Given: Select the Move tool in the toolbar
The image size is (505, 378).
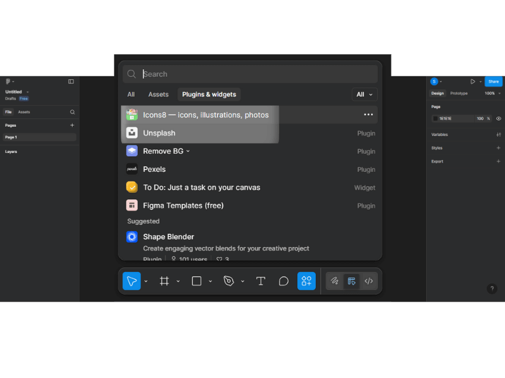Looking at the screenshot, I should tap(131, 281).
